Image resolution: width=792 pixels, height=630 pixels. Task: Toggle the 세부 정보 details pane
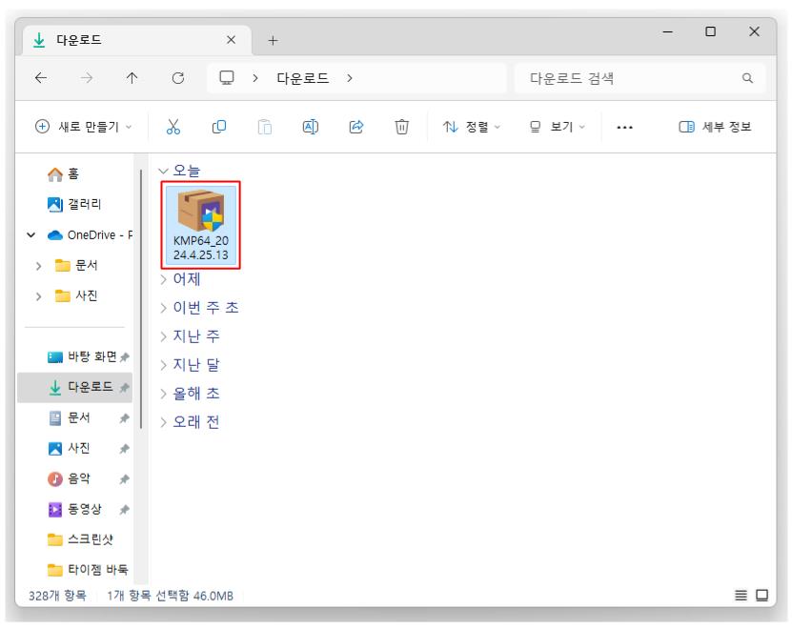(715, 127)
